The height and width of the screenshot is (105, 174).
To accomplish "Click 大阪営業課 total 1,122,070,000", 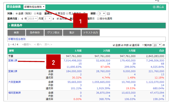I will pos(155,82).
